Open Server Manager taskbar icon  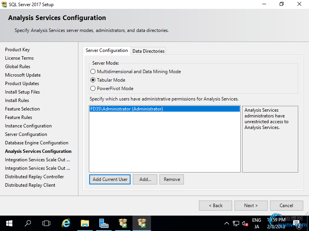coord(104,223)
